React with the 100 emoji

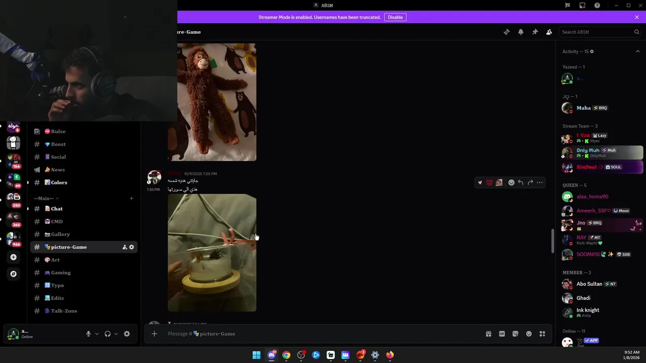coord(489,183)
